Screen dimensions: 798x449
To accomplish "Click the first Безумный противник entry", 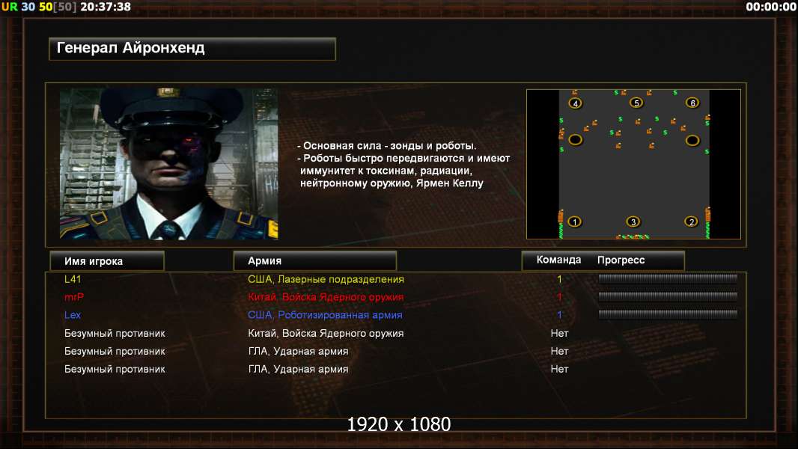I will [115, 333].
